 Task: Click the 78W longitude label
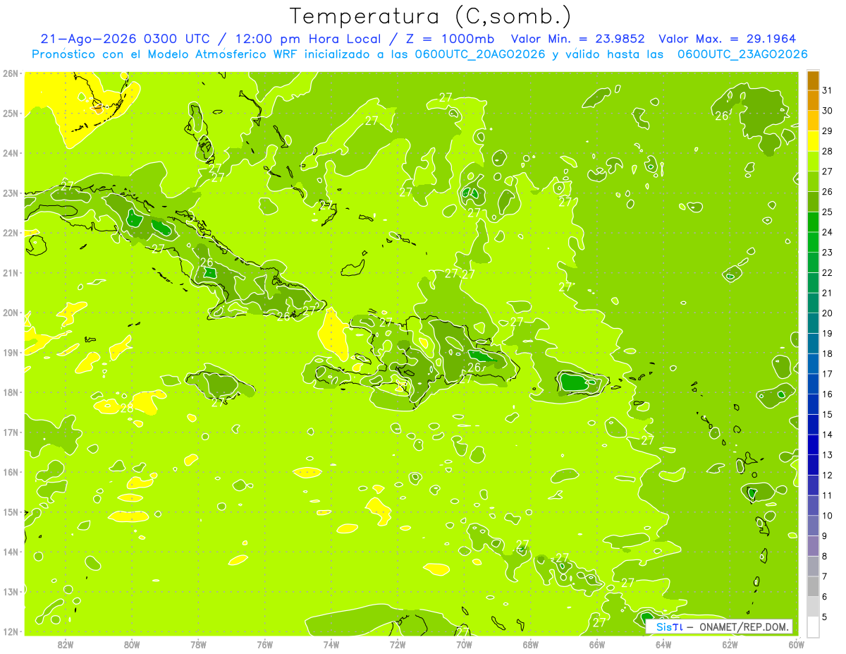198,644
